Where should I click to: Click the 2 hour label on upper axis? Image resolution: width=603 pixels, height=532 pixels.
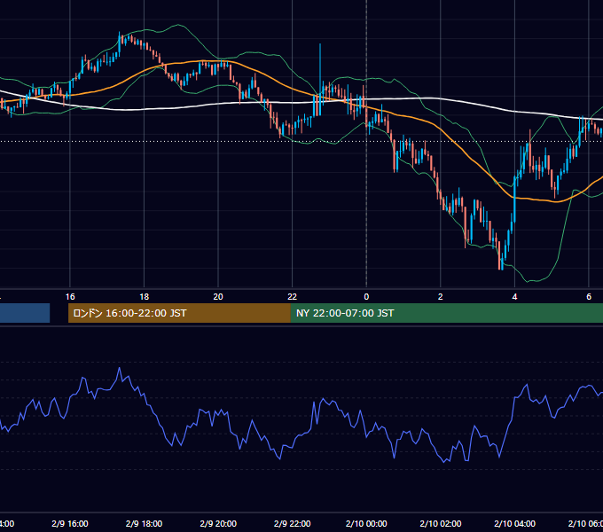(441, 297)
